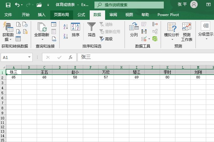This screenshot has height=142, width=214.
Task: Switch to the Formulas (公式) tab
Action: 81,15
